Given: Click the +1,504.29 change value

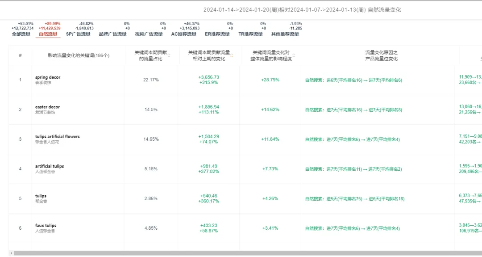Looking at the screenshot, I should [x=209, y=136].
